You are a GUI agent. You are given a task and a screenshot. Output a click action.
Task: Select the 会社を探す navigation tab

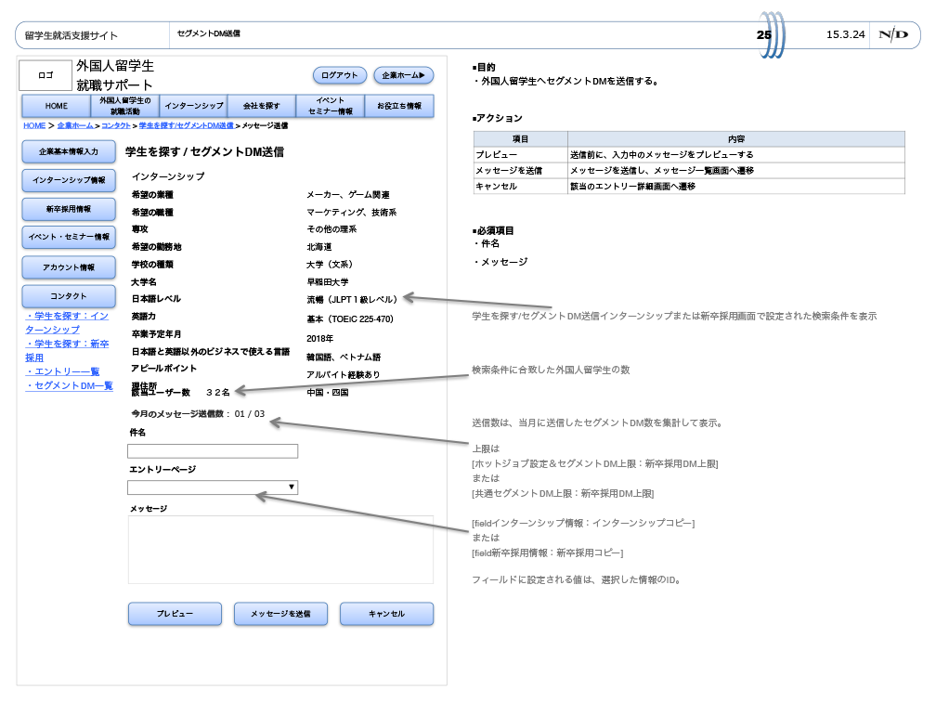point(262,106)
